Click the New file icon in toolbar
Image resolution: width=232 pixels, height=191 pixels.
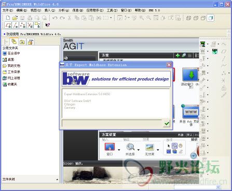click(x=8, y=18)
